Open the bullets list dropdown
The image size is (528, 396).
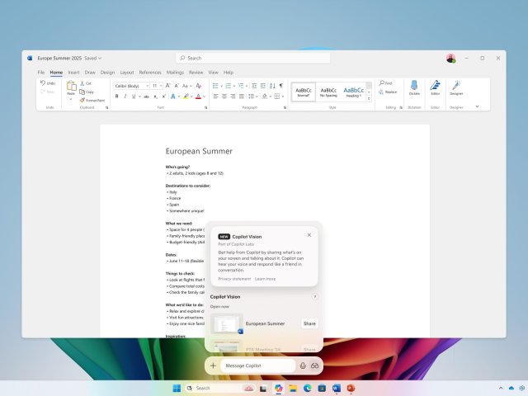click(221, 86)
